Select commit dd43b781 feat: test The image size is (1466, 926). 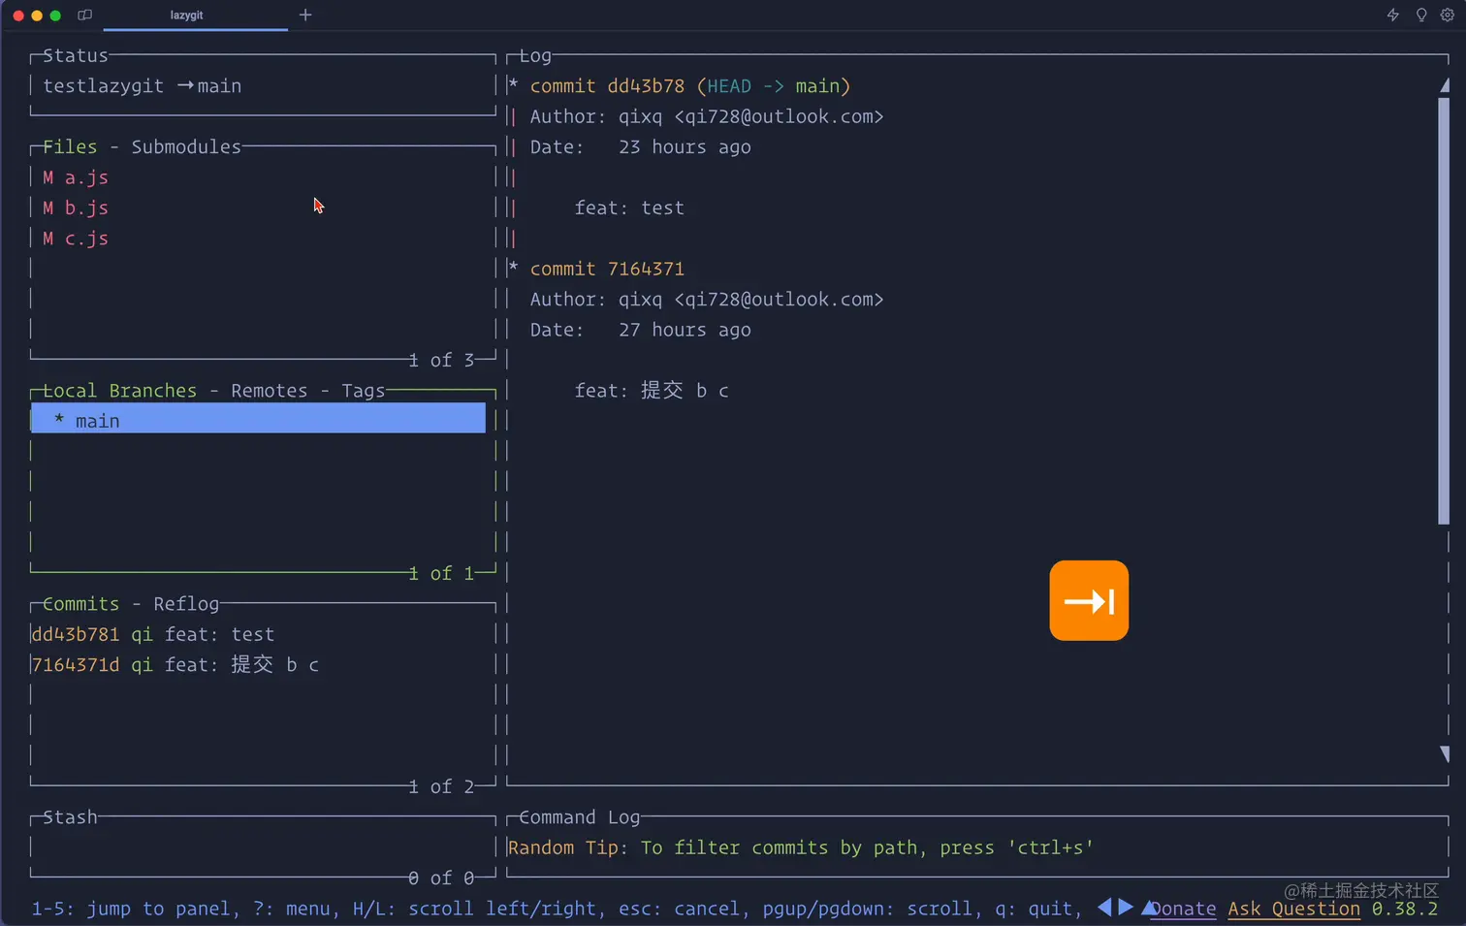(153, 634)
